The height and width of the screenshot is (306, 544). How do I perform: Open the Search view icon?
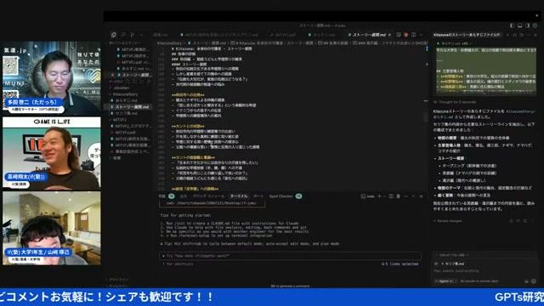(x=123, y=35)
